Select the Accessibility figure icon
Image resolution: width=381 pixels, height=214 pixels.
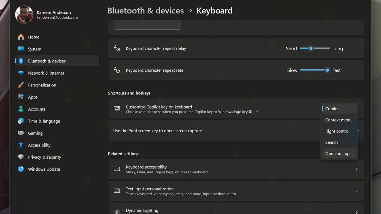[21, 145]
